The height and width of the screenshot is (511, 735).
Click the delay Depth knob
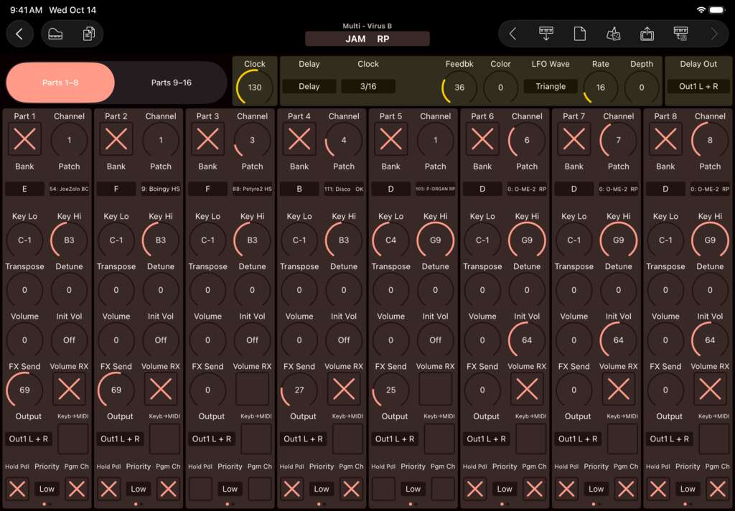click(642, 87)
